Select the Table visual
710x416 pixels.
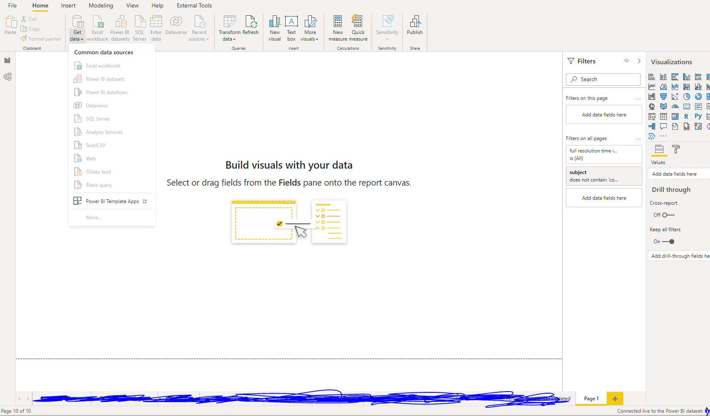coord(663,116)
